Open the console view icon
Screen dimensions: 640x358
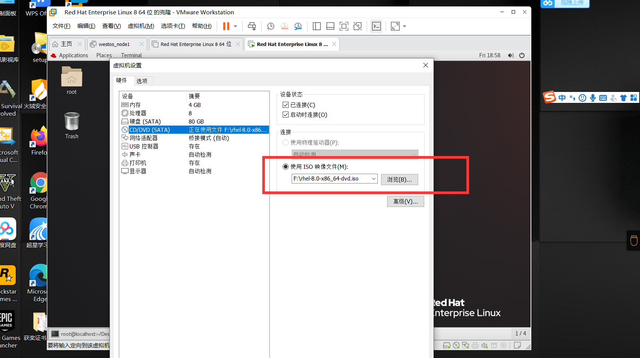(376, 26)
